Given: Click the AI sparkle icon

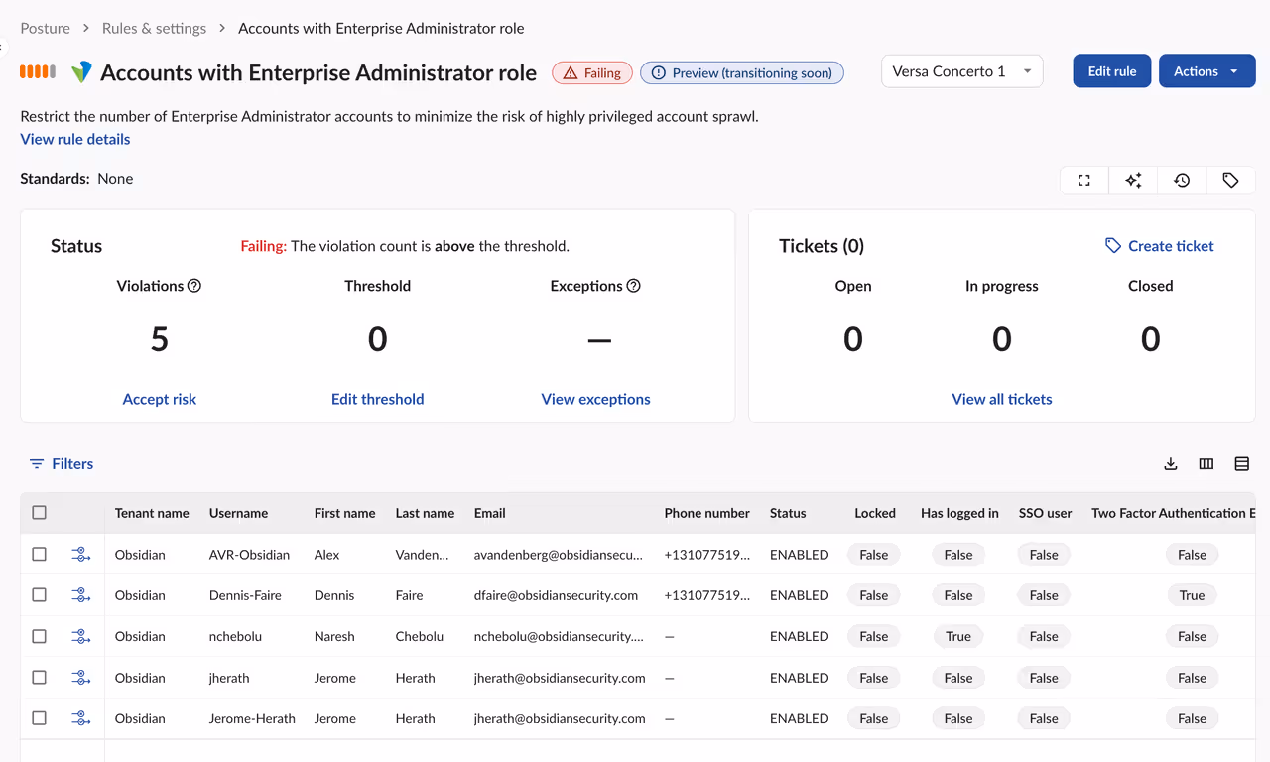Looking at the screenshot, I should tap(1133, 180).
